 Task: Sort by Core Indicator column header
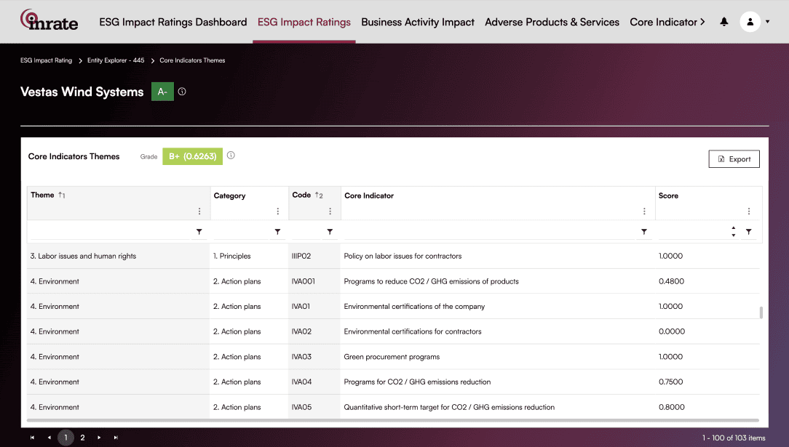pos(369,196)
